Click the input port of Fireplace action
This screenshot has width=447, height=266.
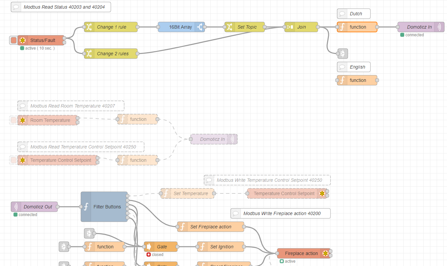coord(277,253)
